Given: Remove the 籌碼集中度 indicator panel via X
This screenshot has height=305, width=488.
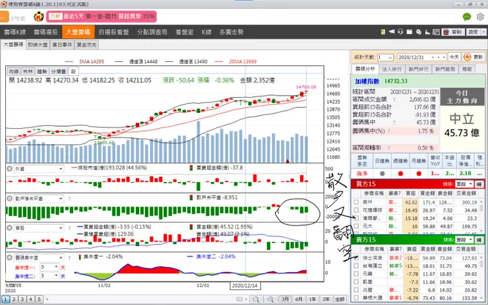Looking at the screenshot, I should click(10, 257).
